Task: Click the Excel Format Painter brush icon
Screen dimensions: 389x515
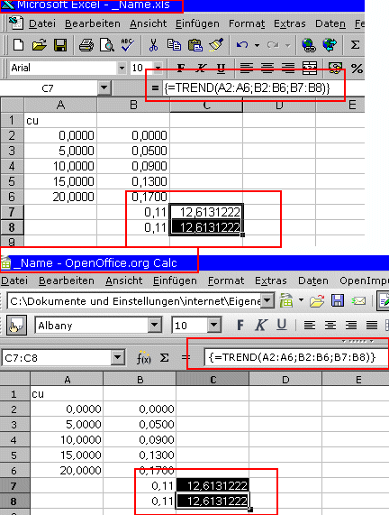Action: pyautogui.click(x=216, y=45)
